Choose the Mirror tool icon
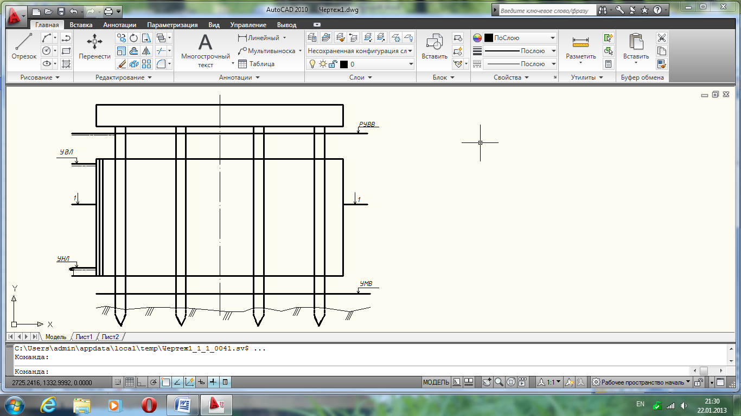741x416 pixels. click(x=146, y=51)
